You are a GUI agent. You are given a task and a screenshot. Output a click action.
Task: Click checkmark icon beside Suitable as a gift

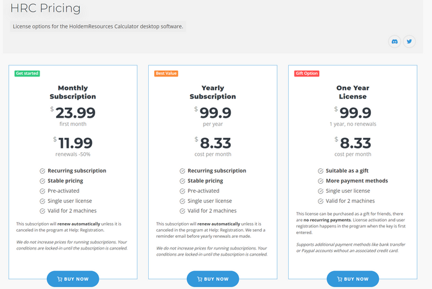click(x=321, y=171)
